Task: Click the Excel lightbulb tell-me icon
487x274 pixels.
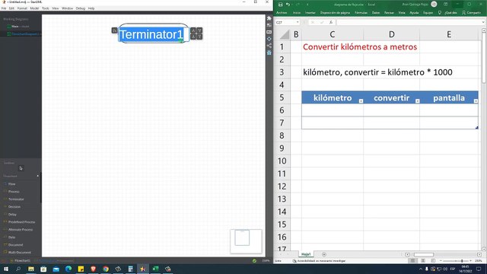Action: [x=440, y=13]
